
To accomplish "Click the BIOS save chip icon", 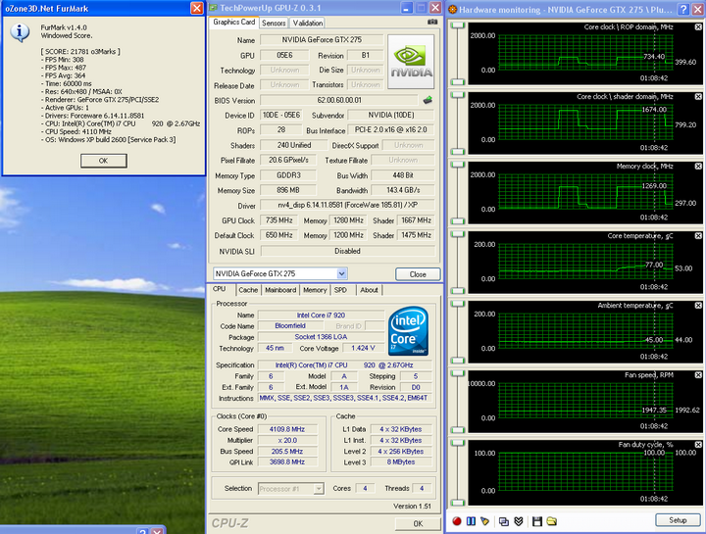I will pyautogui.click(x=428, y=100).
